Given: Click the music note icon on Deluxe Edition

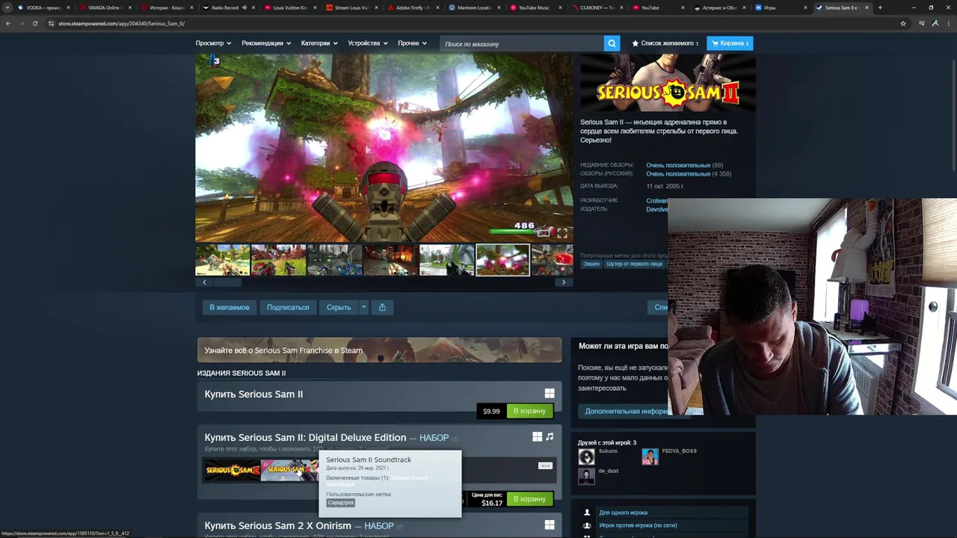Looking at the screenshot, I should [x=550, y=436].
